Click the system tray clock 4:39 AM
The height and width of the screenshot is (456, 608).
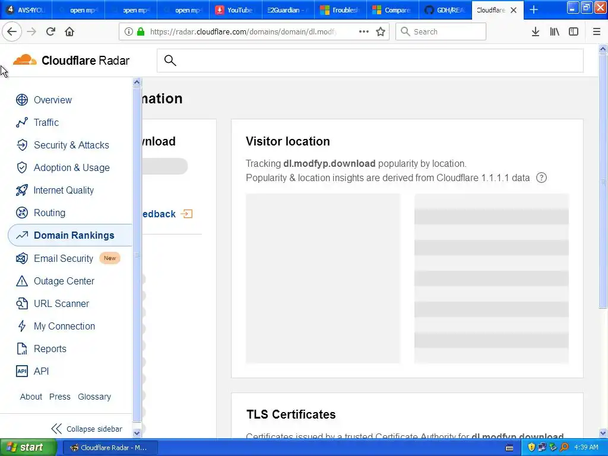pyautogui.click(x=586, y=448)
